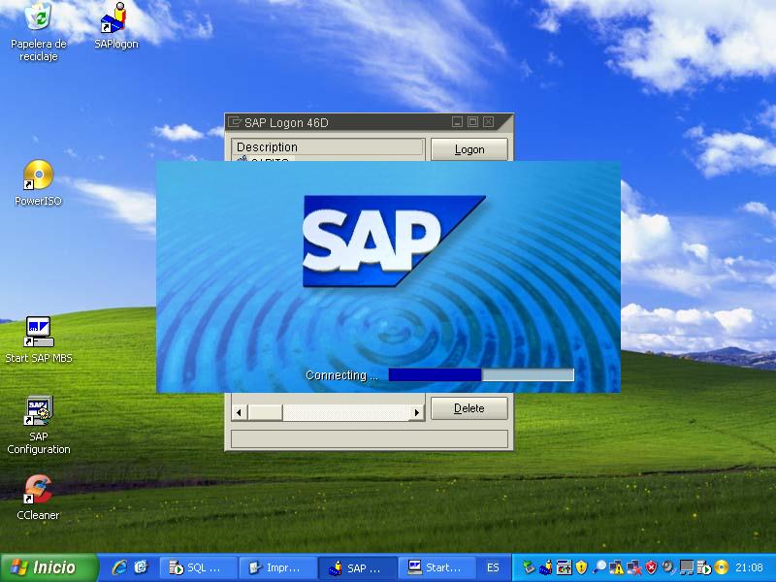Screen dimensions: 776x582
Task: Click the Logon button in SAP Logon
Action: pos(469,149)
